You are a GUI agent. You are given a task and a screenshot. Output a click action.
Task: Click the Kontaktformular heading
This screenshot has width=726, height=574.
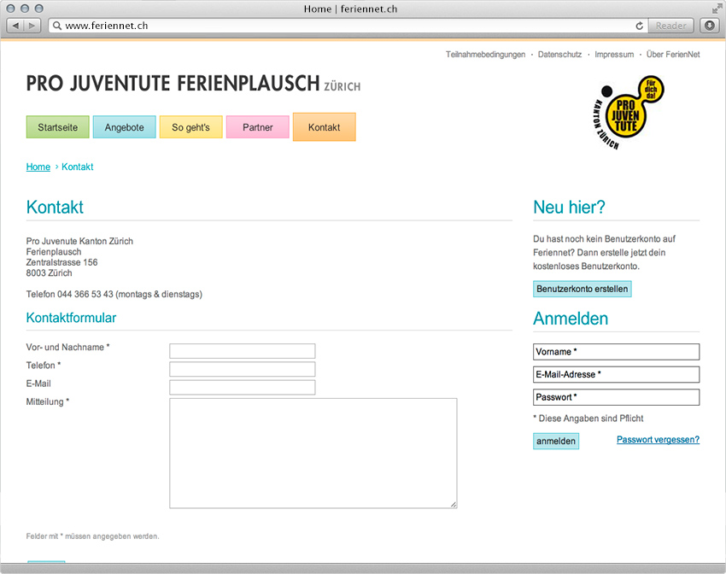click(71, 318)
